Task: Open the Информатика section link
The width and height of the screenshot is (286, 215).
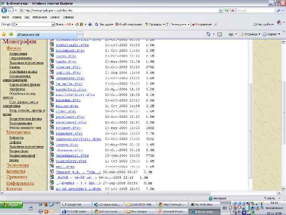Action: pos(20,183)
